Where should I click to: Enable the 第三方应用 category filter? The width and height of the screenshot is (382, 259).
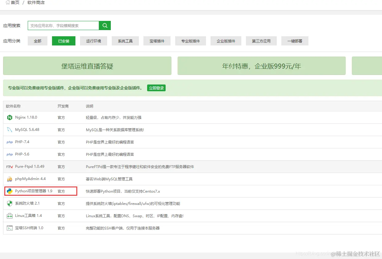[x=261, y=41]
